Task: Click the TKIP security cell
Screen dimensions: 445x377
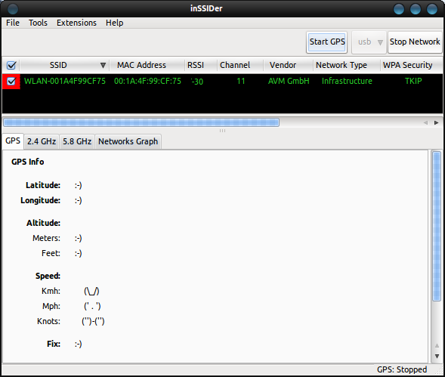Action: click(x=413, y=81)
